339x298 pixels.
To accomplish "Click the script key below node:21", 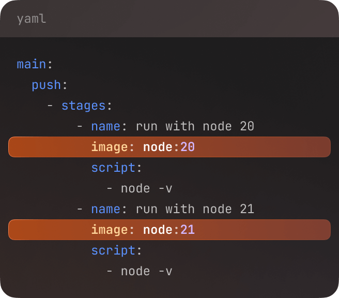I will [x=113, y=250].
